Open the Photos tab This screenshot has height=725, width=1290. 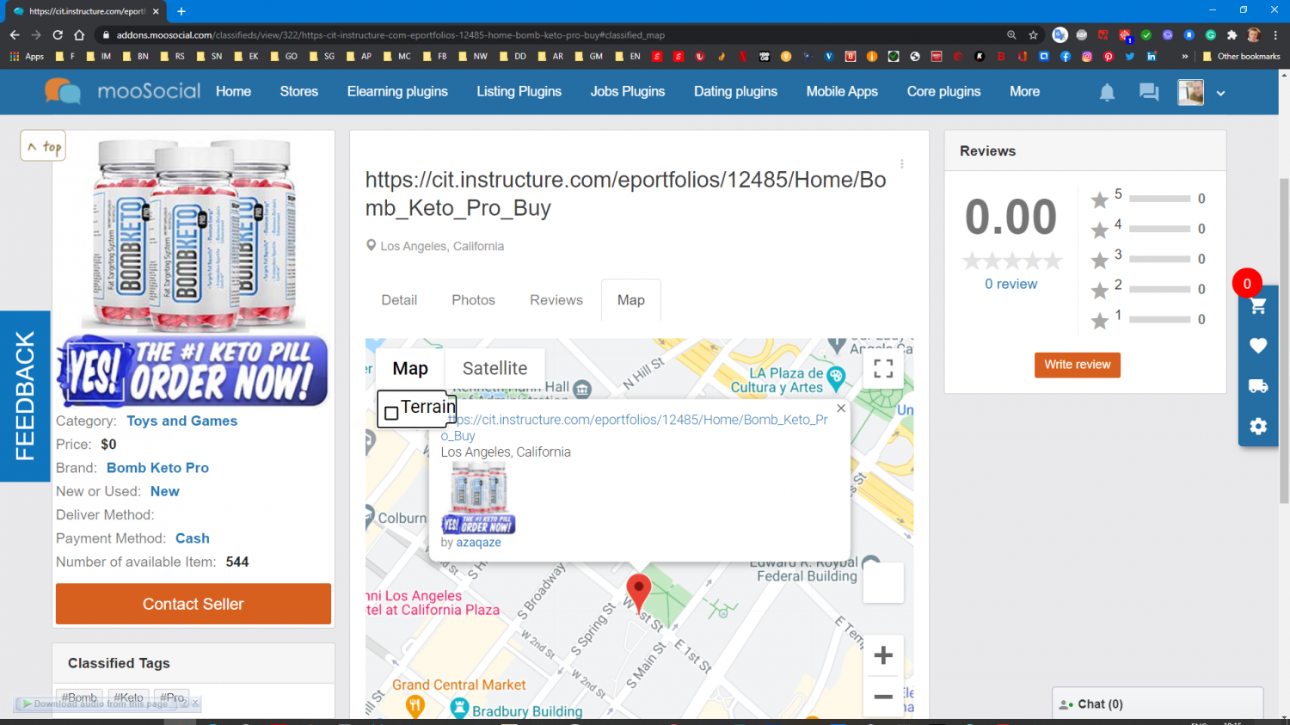[473, 300]
